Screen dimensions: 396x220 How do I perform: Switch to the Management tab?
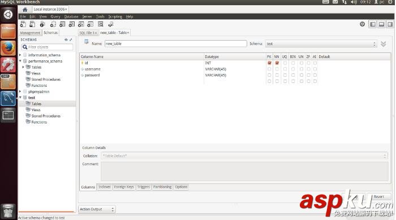tap(30, 33)
